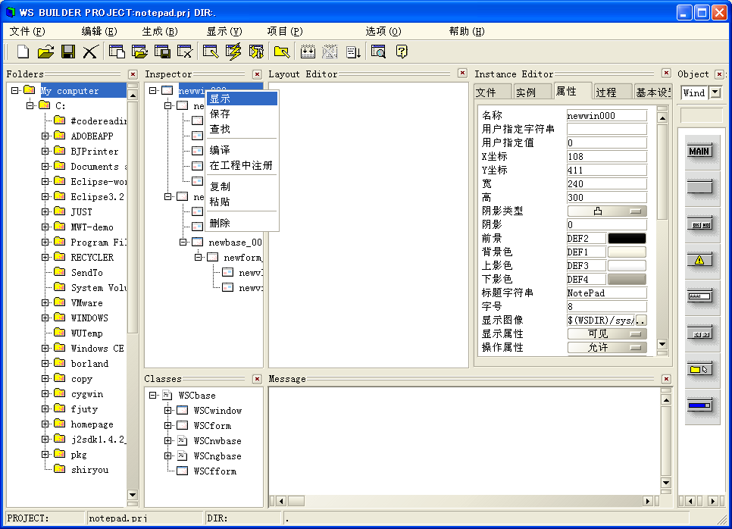Viewport: 732px width, 529px height.
Task: Choose 在工程中注册 from the context menu
Action: click(242, 165)
